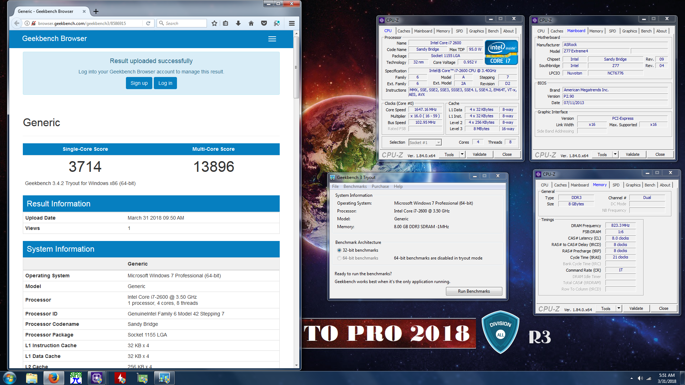Expand Tools dropdown arrow in Memory window

point(619,308)
